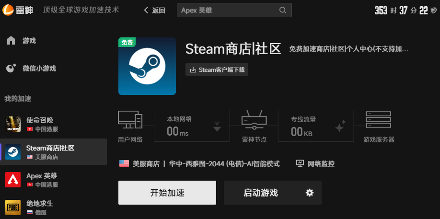Click the house icon beside 游戏
Viewport: 440px width, 219px height.
(11, 40)
